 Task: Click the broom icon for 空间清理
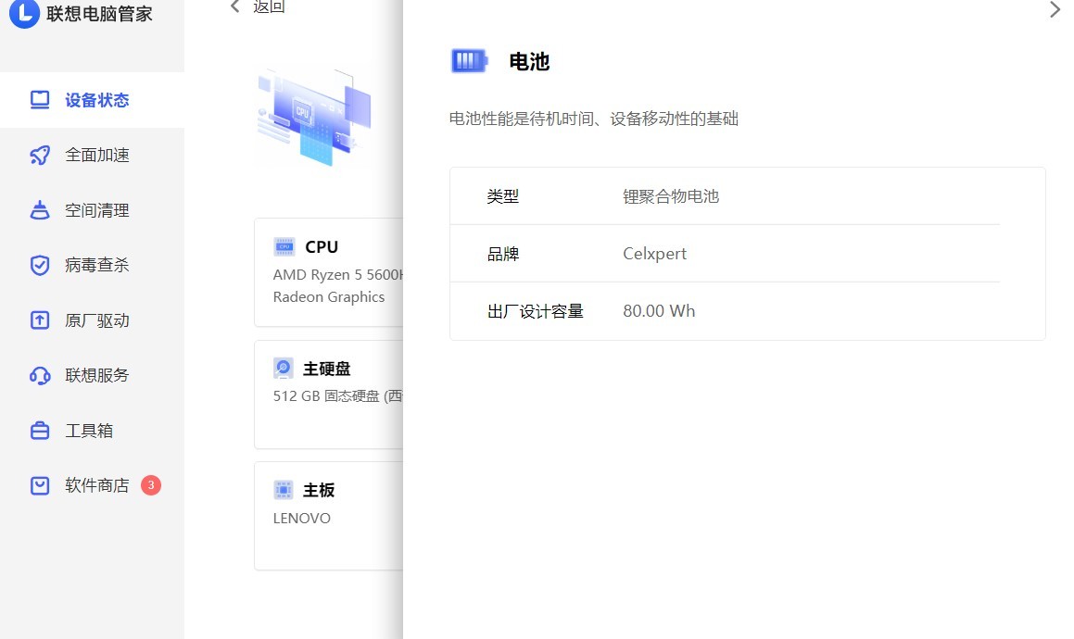[40, 209]
